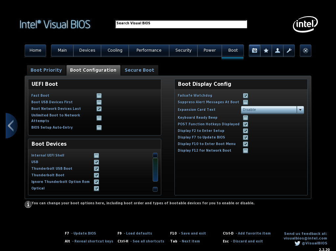Image resolution: width=336 pixels, height=251 pixels.
Task: Click the camera screenshot icon
Action: pyautogui.click(x=255, y=51)
